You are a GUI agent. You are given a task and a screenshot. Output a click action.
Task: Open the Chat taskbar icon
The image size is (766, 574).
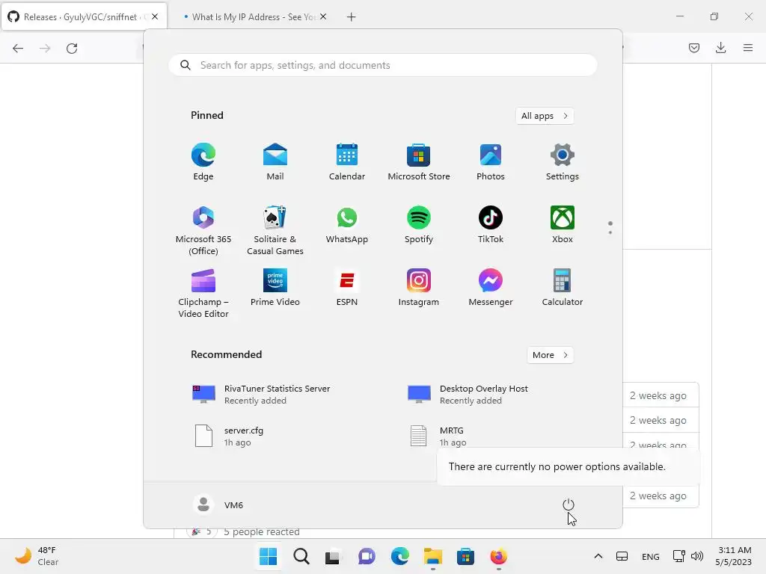(367, 556)
